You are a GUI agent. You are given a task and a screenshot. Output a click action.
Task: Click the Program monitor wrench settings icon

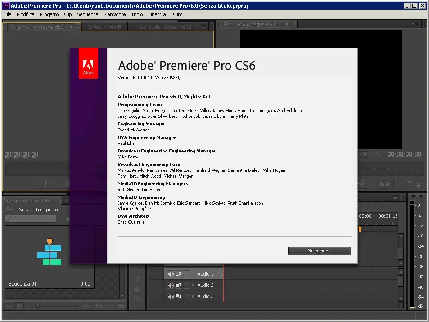click(x=378, y=154)
